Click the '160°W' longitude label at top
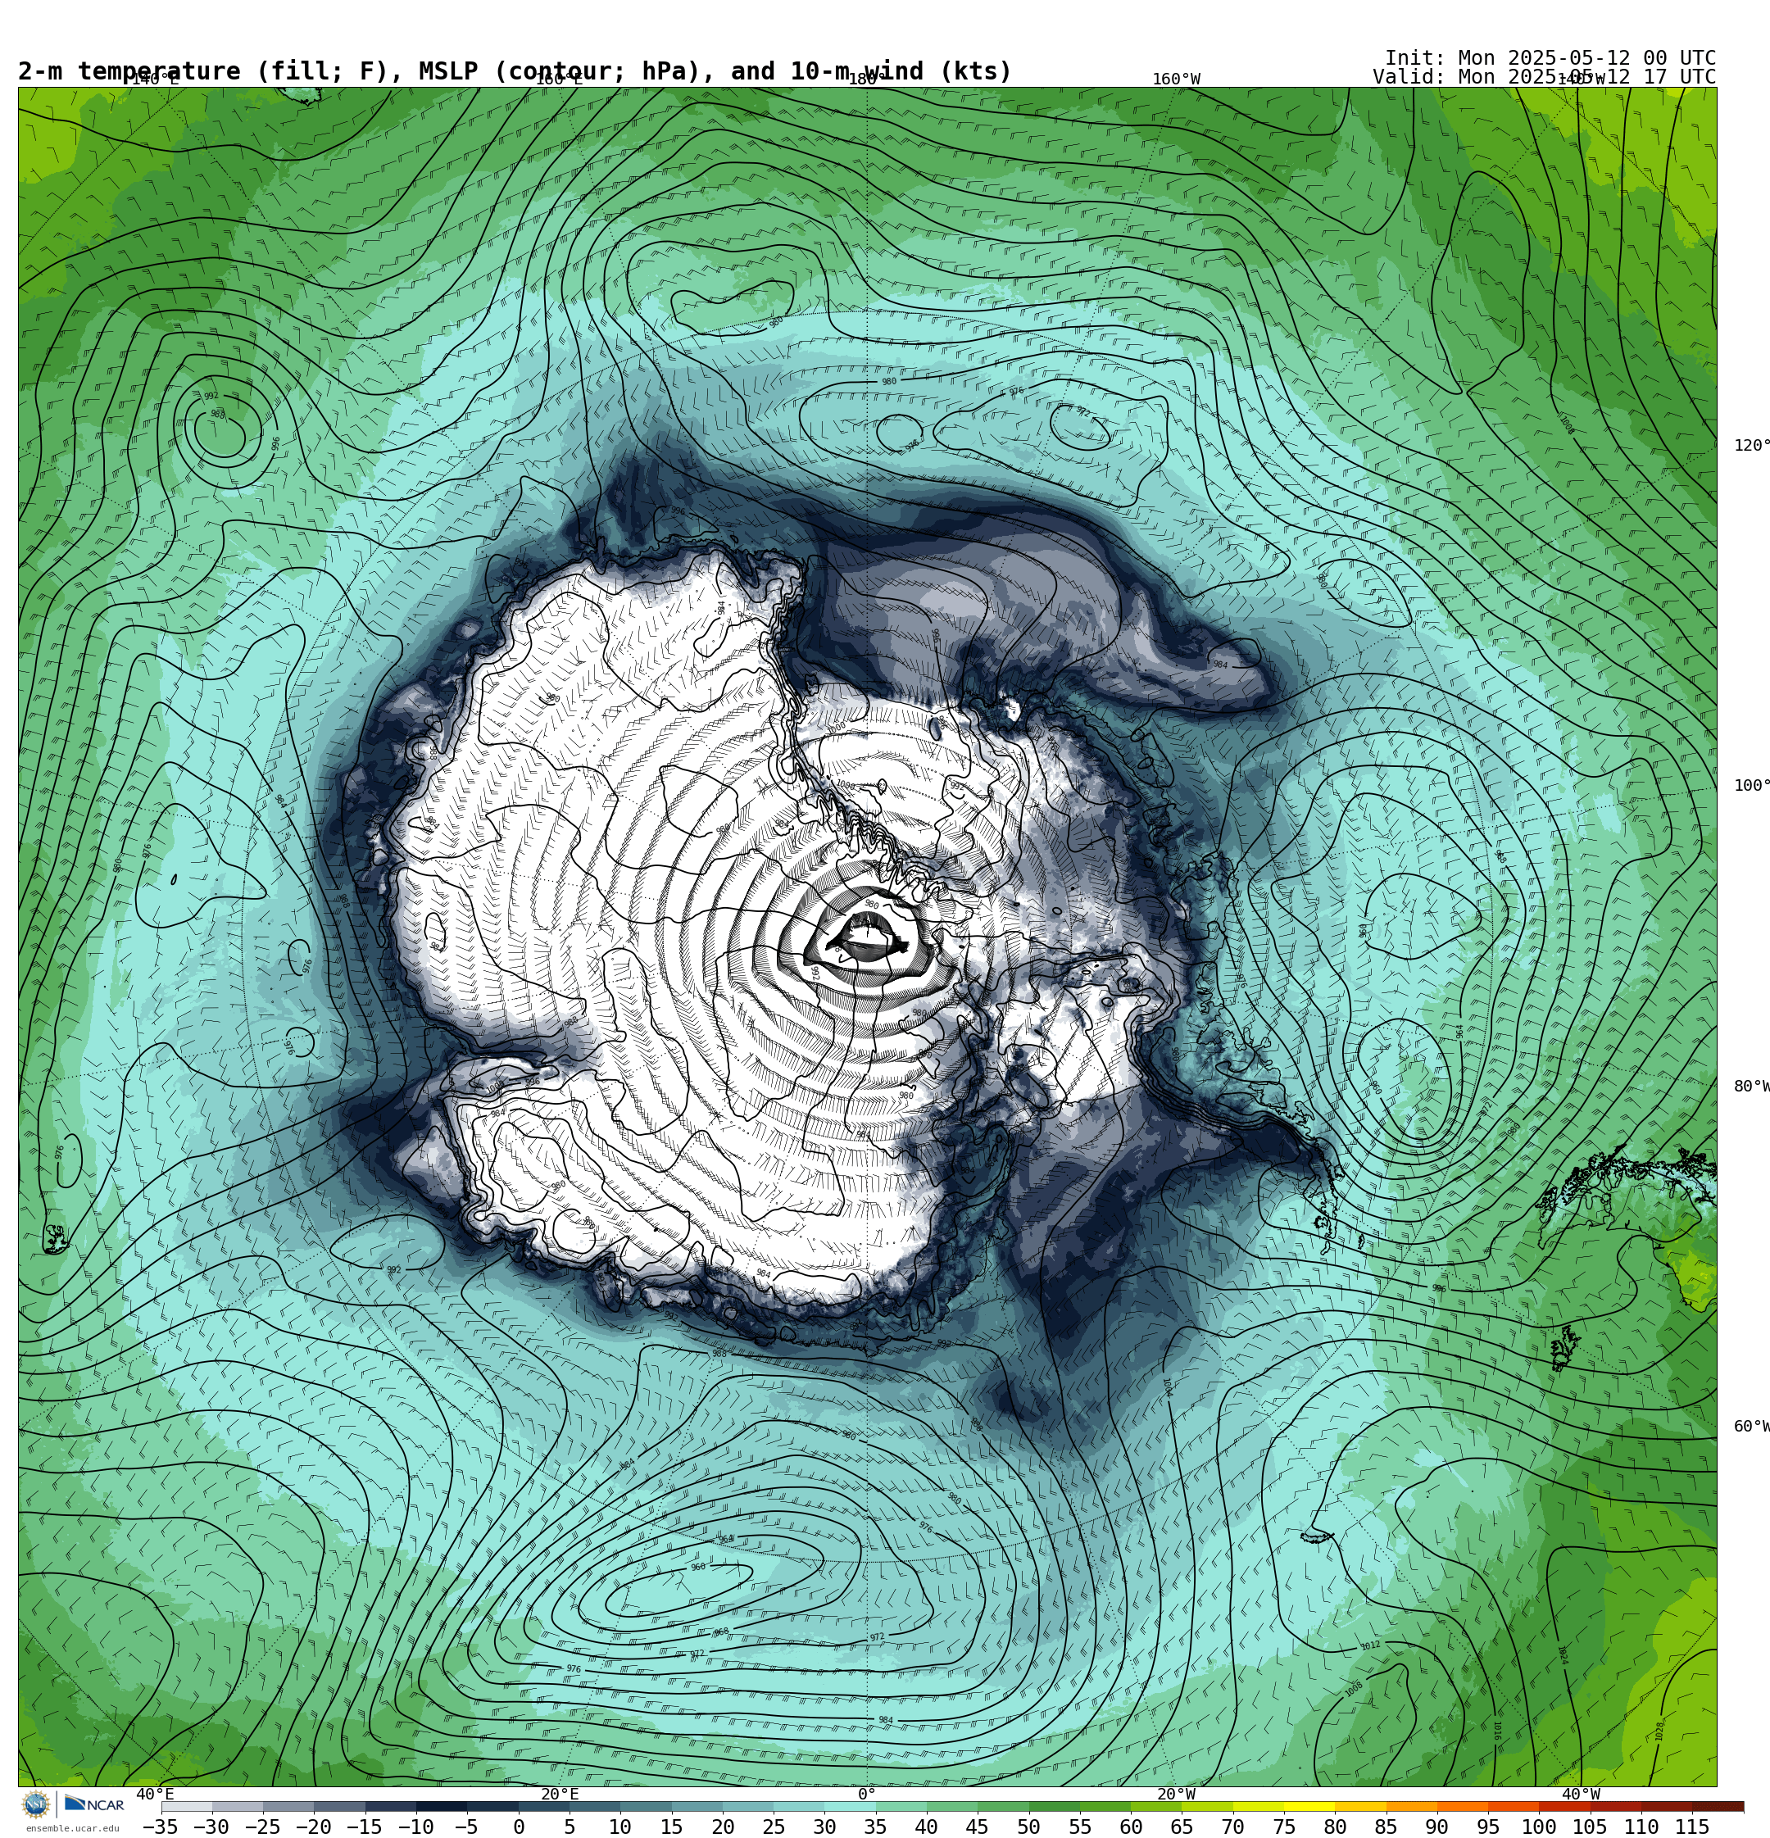This screenshot has width=1770, height=1838. point(1176,79)
